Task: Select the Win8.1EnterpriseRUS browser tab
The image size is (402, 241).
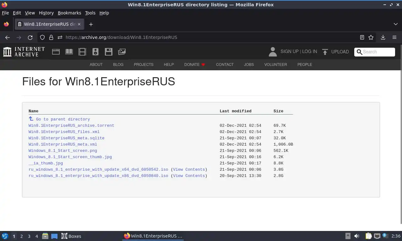Action: (x=50, y=24)
